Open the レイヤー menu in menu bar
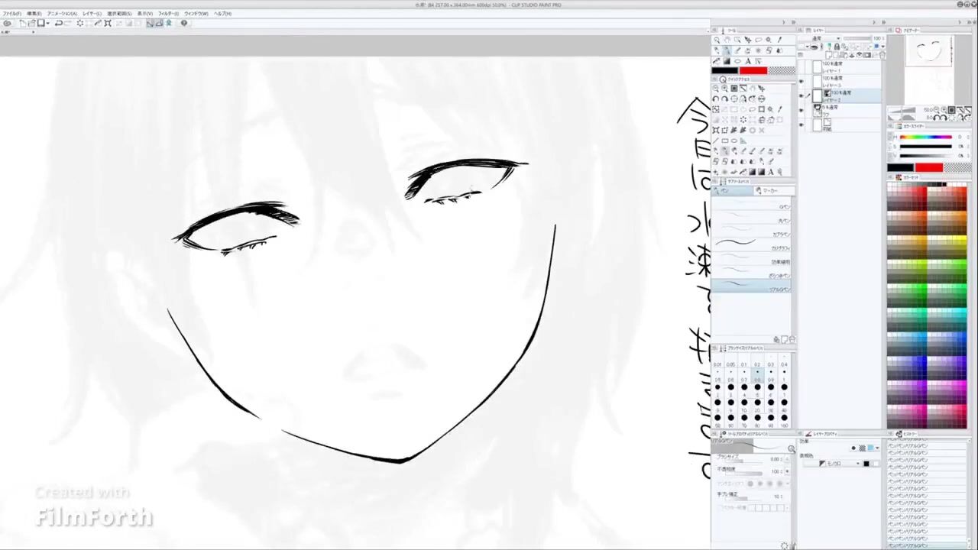This screenshot has width=978, height=550. coord(92,14)
